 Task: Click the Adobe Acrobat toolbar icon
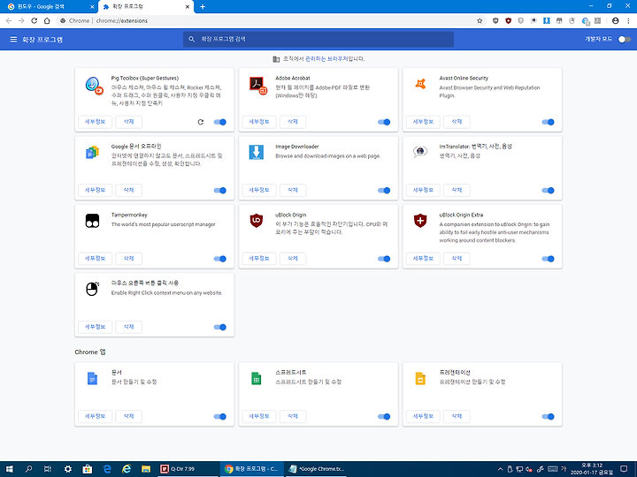pyautogui.click(x=597, y=20)
